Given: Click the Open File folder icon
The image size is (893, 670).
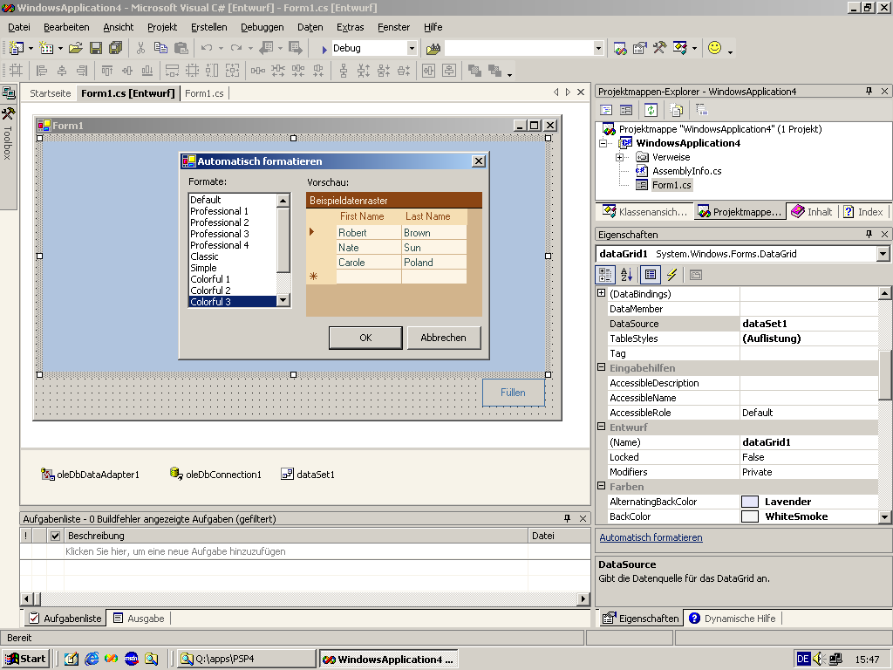Looking at the screenshot, I should pyautogui.click(x=76, y=49).
